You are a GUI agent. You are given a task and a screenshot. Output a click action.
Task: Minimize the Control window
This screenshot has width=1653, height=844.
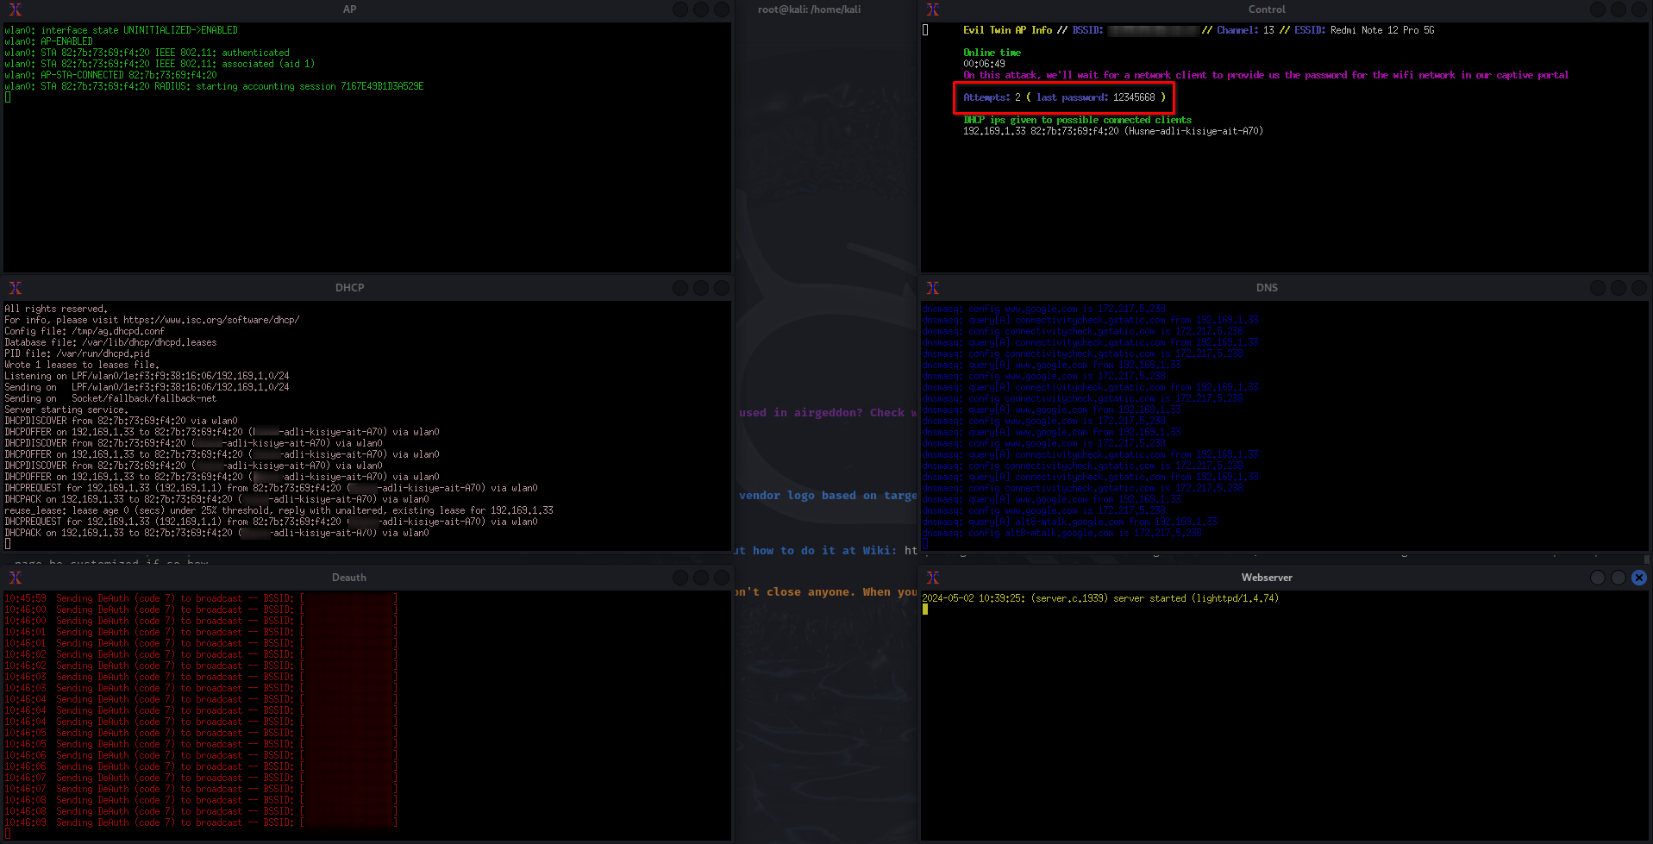(1598, 9)
